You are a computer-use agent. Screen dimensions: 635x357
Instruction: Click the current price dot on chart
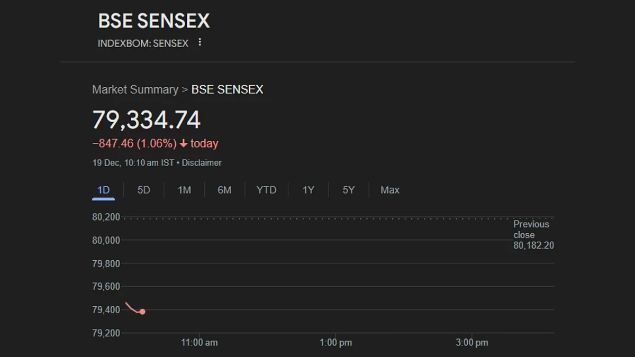(x=142, y=312)
